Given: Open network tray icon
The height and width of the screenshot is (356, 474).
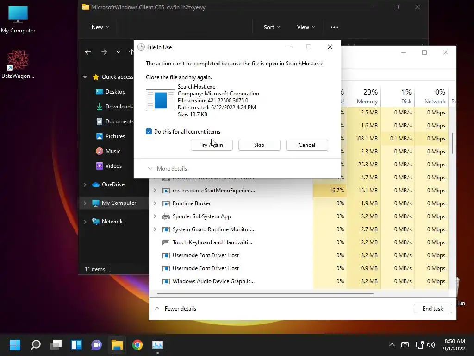Looking at the screenshot, I should click(x=419, y=345).
